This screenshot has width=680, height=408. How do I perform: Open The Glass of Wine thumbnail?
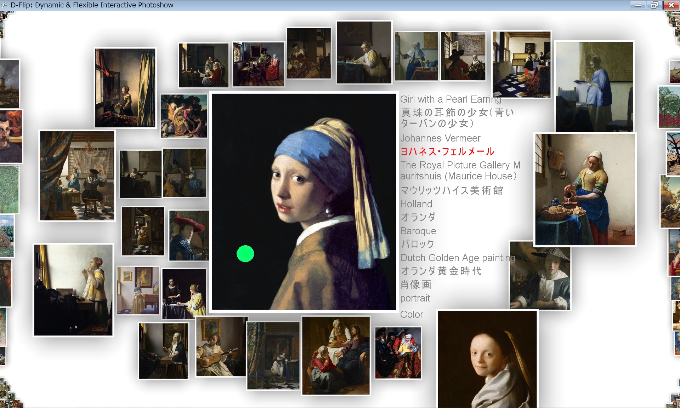(259, 64)
